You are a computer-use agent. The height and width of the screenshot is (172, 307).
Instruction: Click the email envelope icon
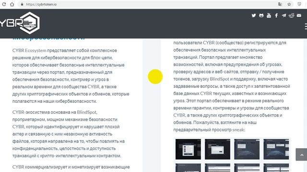click(x=299, y=15)
